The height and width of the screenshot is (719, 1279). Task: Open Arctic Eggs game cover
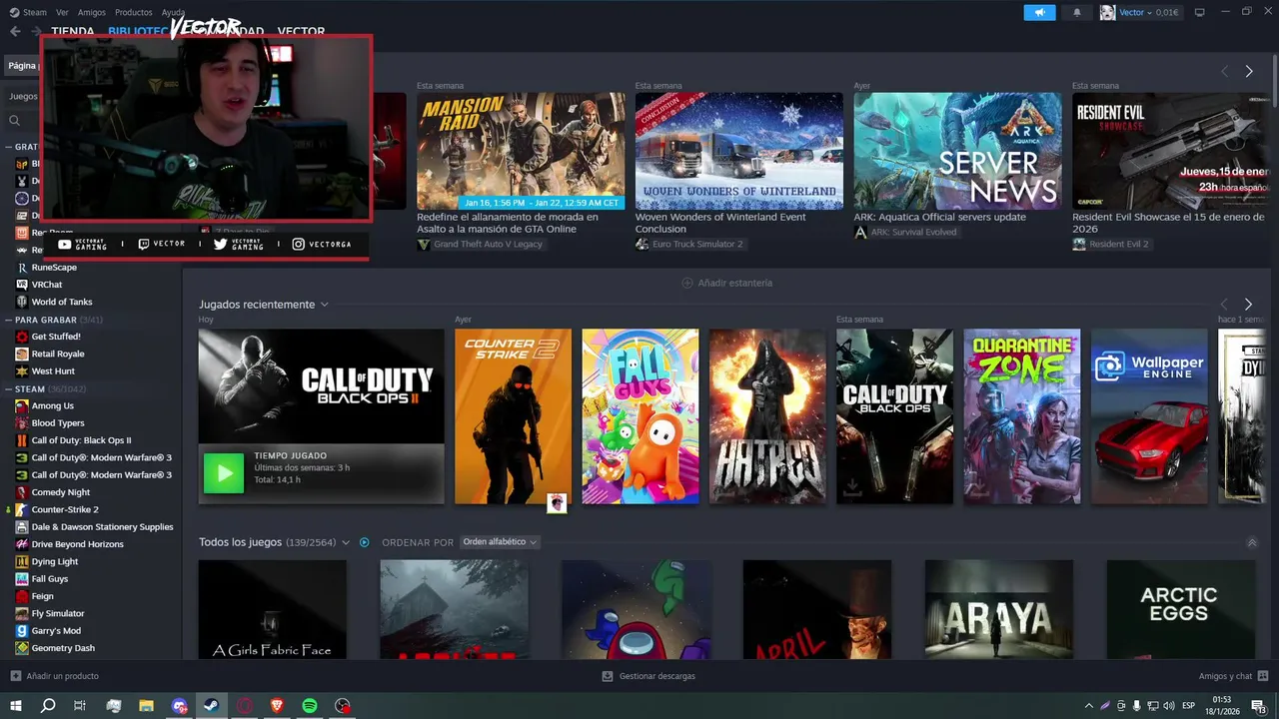point(1180,609)
